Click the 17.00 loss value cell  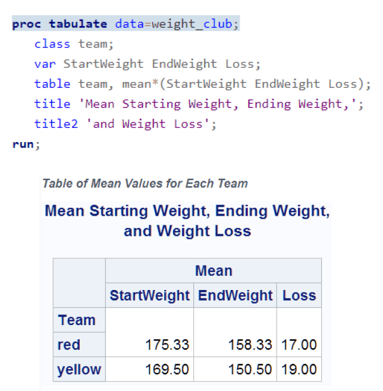tap(299, 345)
